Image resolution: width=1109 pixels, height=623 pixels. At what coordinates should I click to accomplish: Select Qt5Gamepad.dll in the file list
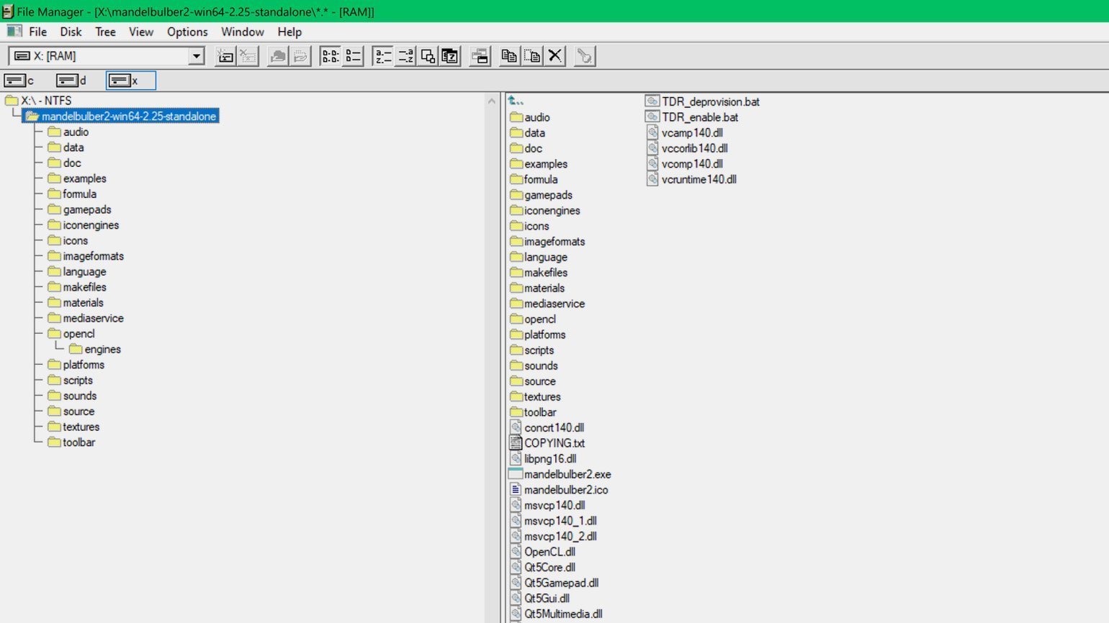pyautogui.click(x=554, y=583)
